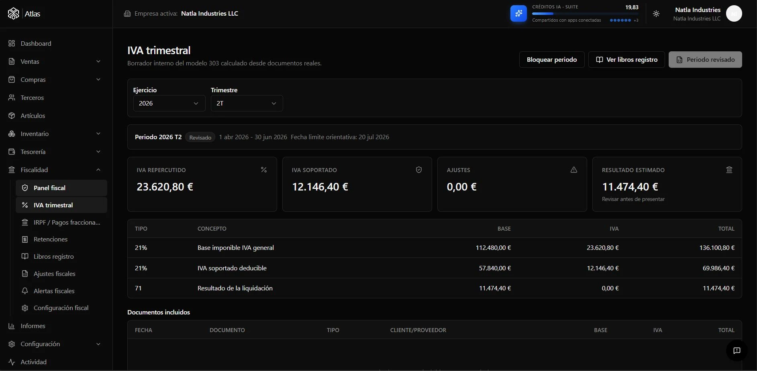Click the IRPF bank icon in sidebar

click(x=25, y=222)
